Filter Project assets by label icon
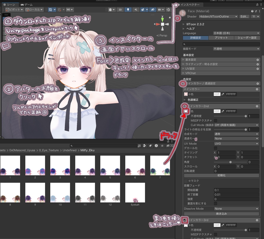 pos(151,145)
